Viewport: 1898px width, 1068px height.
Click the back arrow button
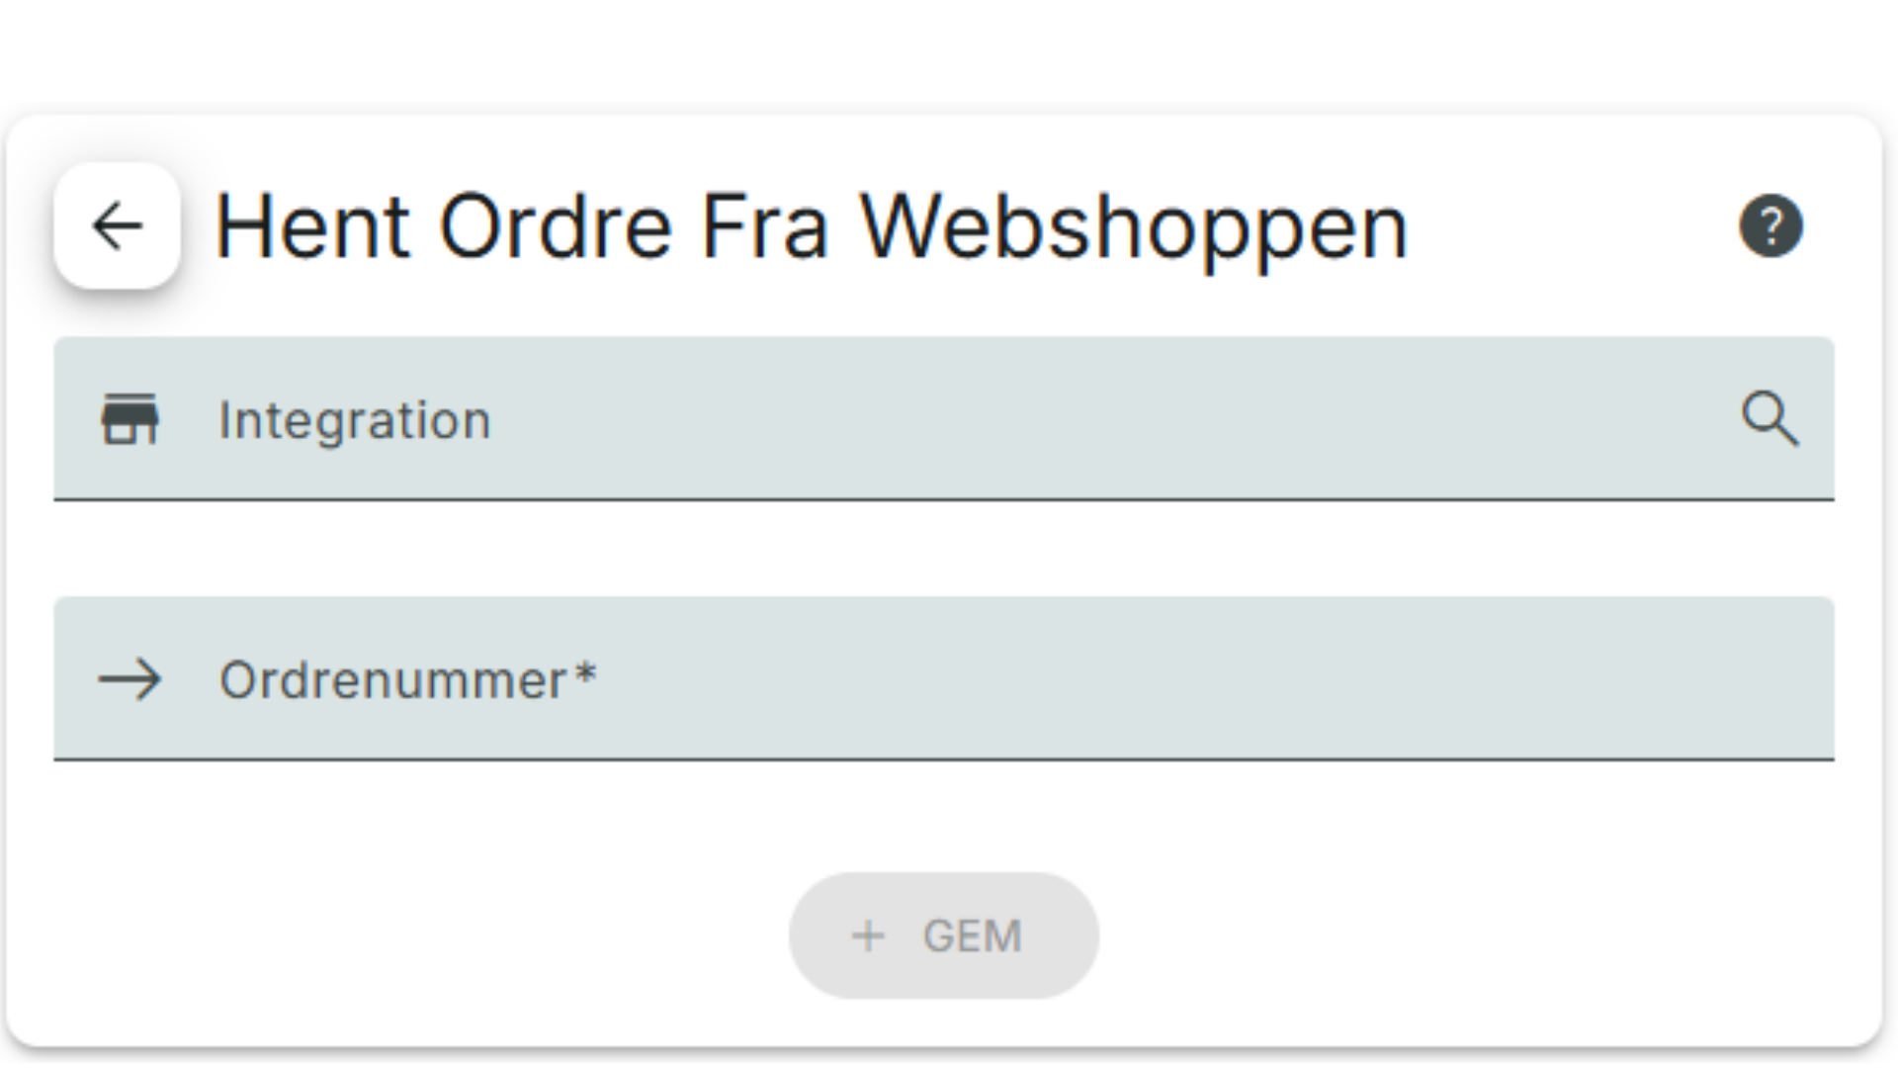(x=117, y=226)
